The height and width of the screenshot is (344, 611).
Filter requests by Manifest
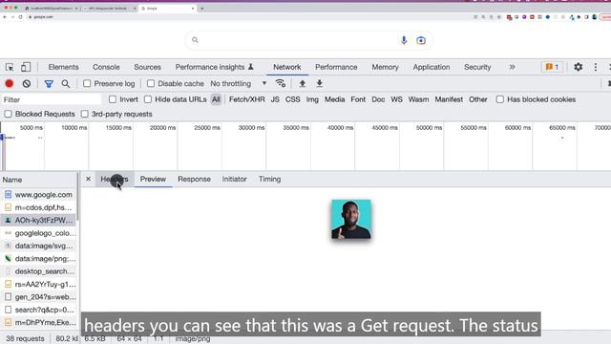tap(449, 99)
